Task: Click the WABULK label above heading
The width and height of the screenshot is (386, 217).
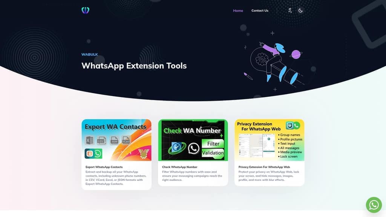Action: point(90,54)
